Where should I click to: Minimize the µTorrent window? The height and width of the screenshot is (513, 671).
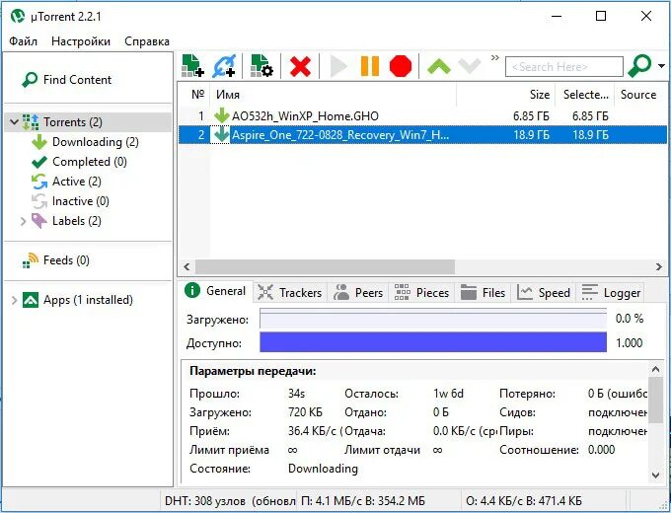(557, 16)
